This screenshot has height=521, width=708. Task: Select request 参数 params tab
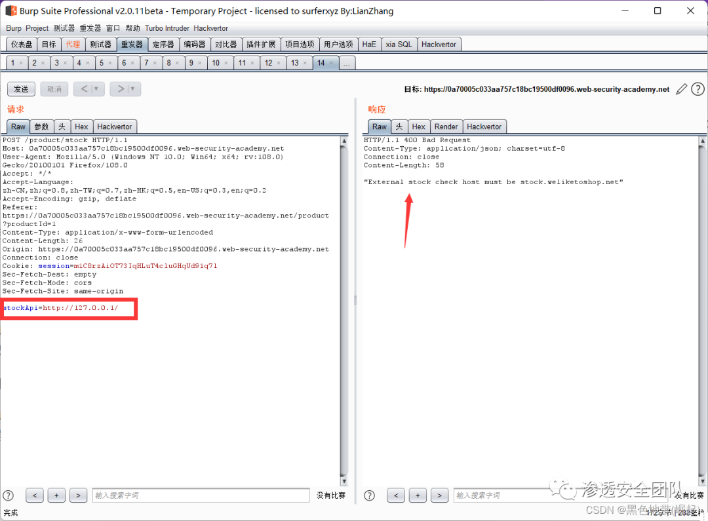coord(41,127)
